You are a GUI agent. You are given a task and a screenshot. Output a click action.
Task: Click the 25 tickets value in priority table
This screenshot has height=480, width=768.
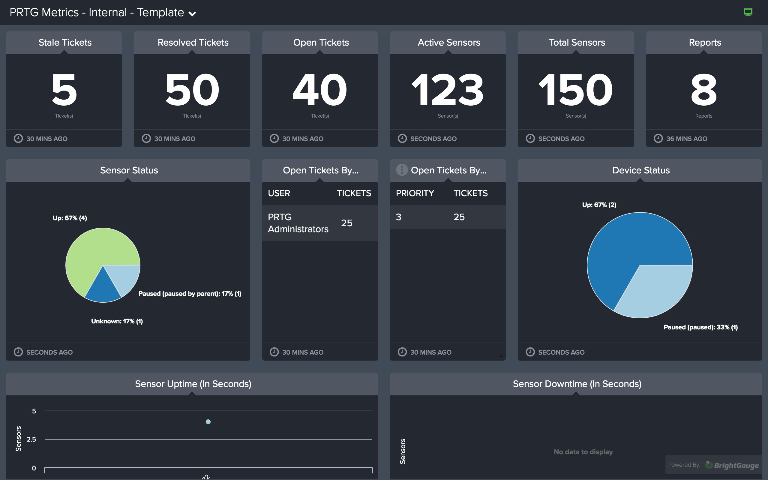tap(459, 217)
